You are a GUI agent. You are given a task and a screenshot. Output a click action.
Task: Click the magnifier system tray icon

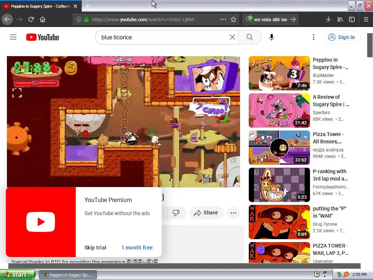coord(346,275)
